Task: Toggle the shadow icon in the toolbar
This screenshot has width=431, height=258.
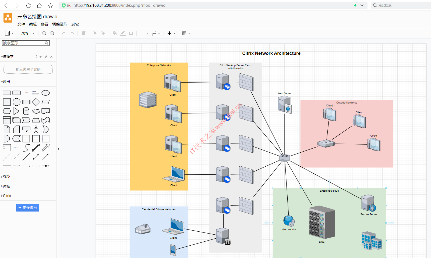Action: pyautogui.click(x=131, y=33)
